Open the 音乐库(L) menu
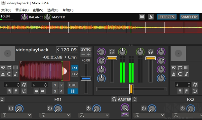The width and height of the screenshot is (202, 120). point(22,10)
